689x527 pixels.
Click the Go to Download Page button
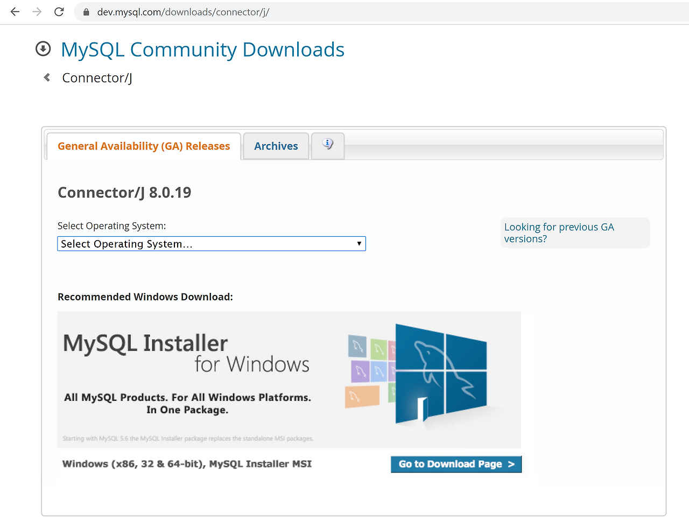(455, 463)
